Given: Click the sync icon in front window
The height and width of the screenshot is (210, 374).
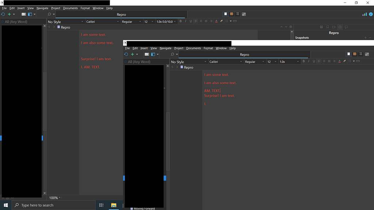Looking at the screenshot, I should click(x=126, y=54).
